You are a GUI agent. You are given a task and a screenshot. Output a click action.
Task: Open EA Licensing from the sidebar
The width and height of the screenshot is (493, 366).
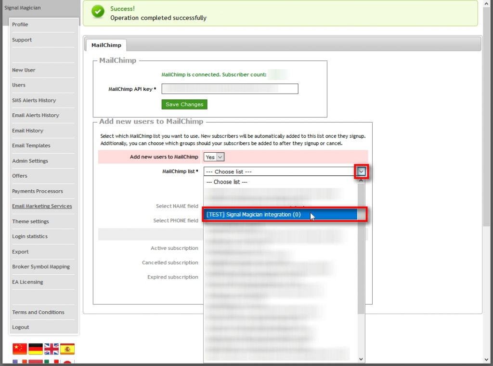point(27,282)
